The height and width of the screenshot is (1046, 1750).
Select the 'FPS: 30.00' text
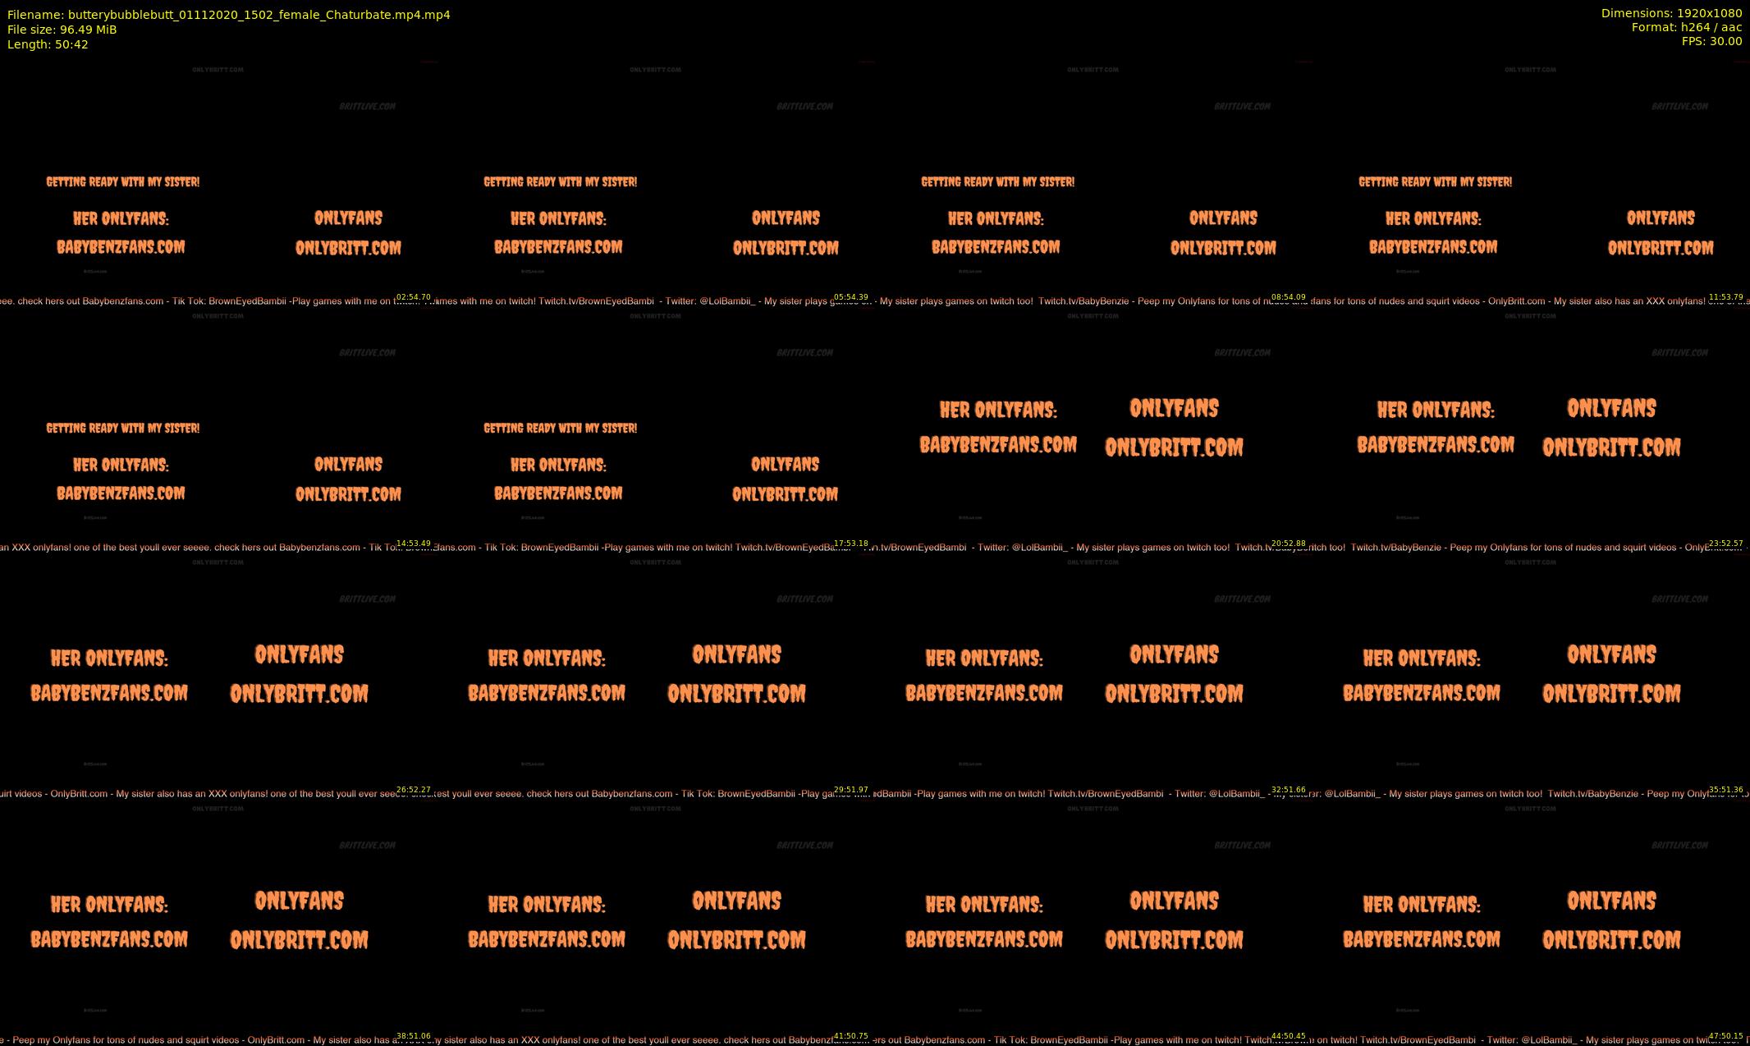click(x=1711, y=41)
